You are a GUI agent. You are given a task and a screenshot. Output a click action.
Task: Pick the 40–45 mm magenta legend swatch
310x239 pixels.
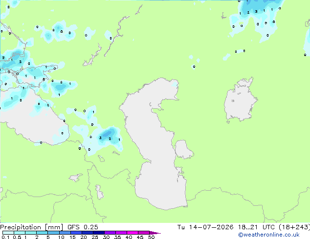(133, 233)
